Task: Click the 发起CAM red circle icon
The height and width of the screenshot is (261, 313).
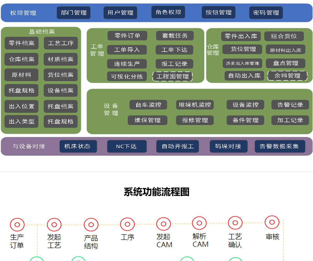Action: coord(163,224)
